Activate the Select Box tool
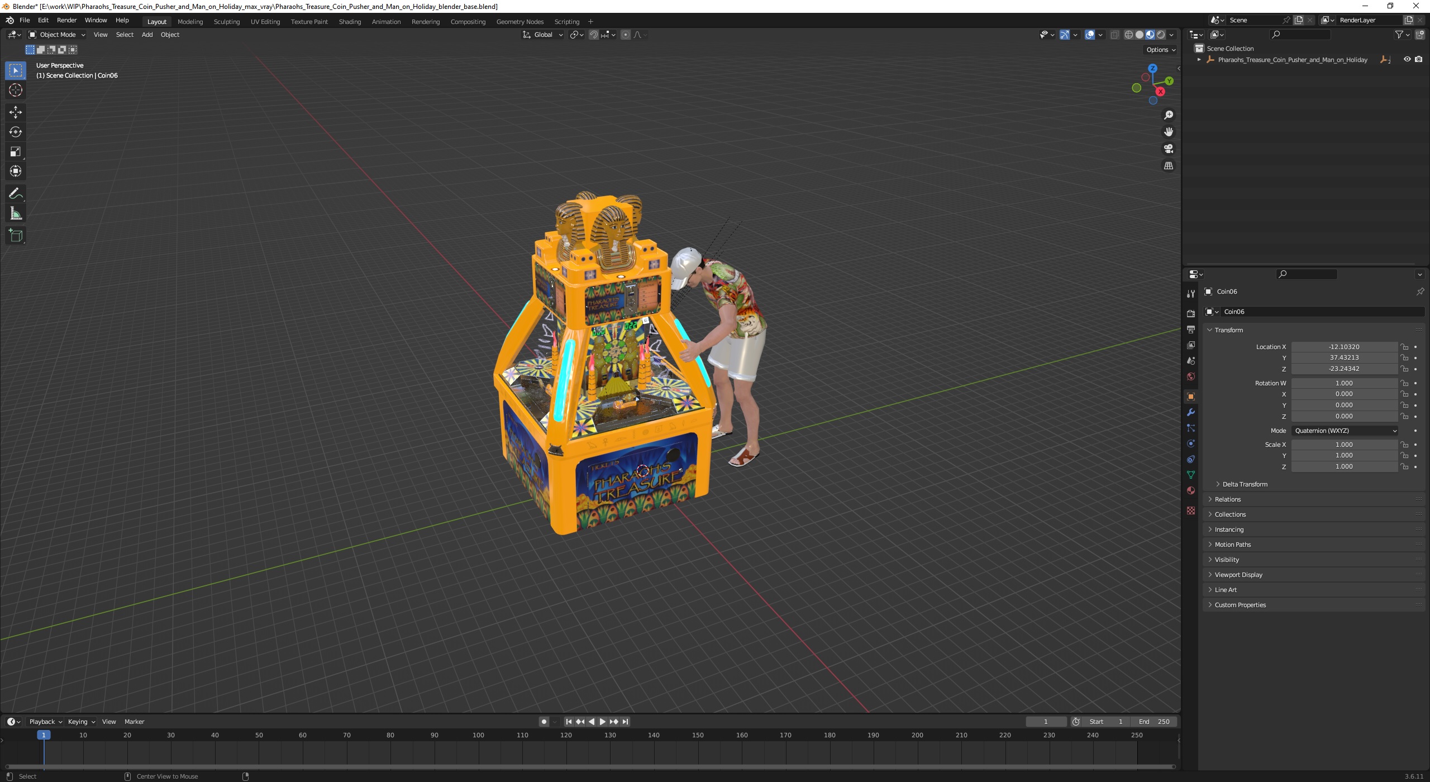The image size is (1430, 782). 16,70
